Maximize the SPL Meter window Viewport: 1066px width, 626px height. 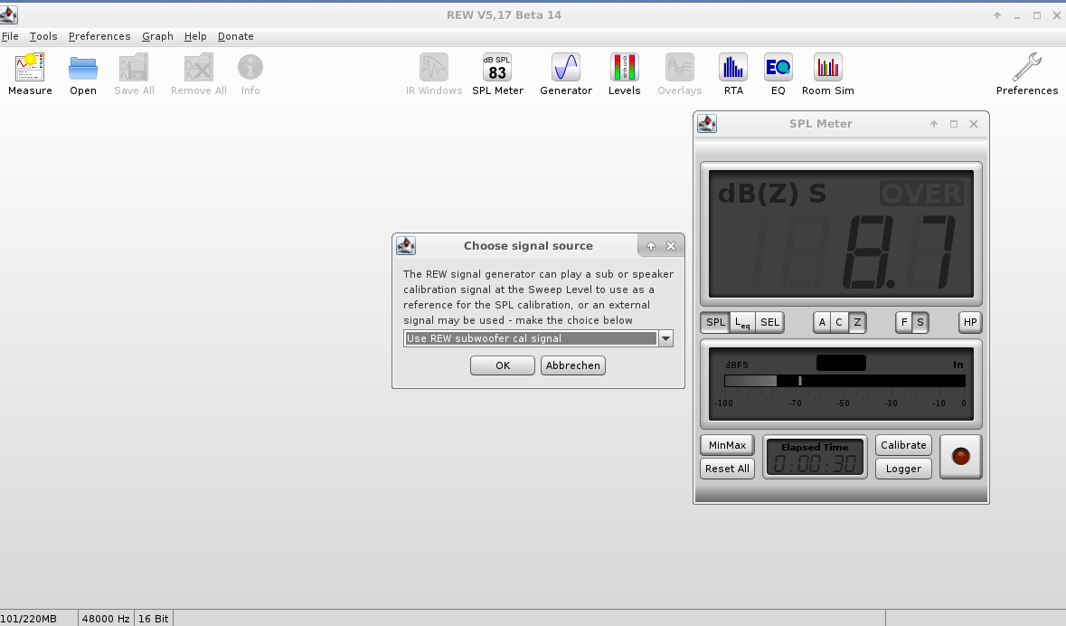tap(954, 124)
